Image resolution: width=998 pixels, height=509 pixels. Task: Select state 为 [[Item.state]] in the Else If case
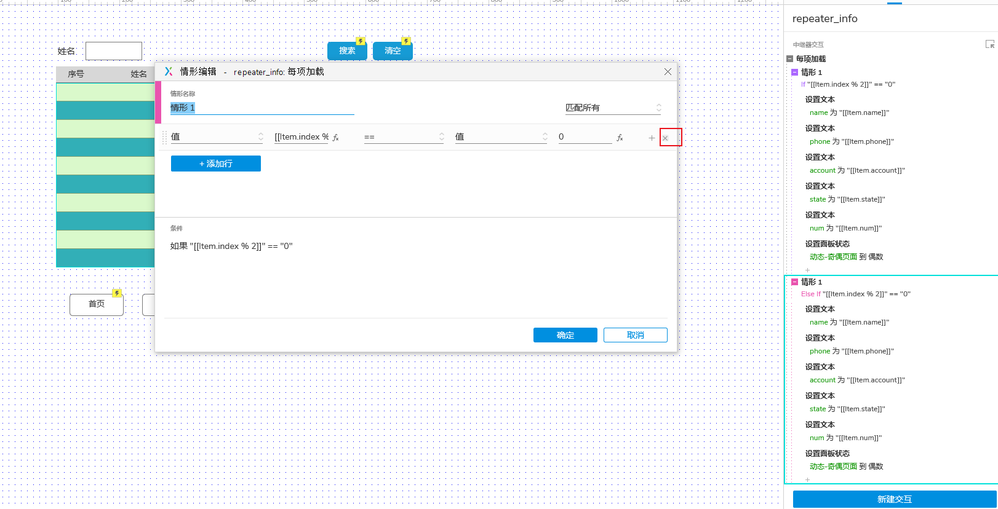(x=847, y=409)
